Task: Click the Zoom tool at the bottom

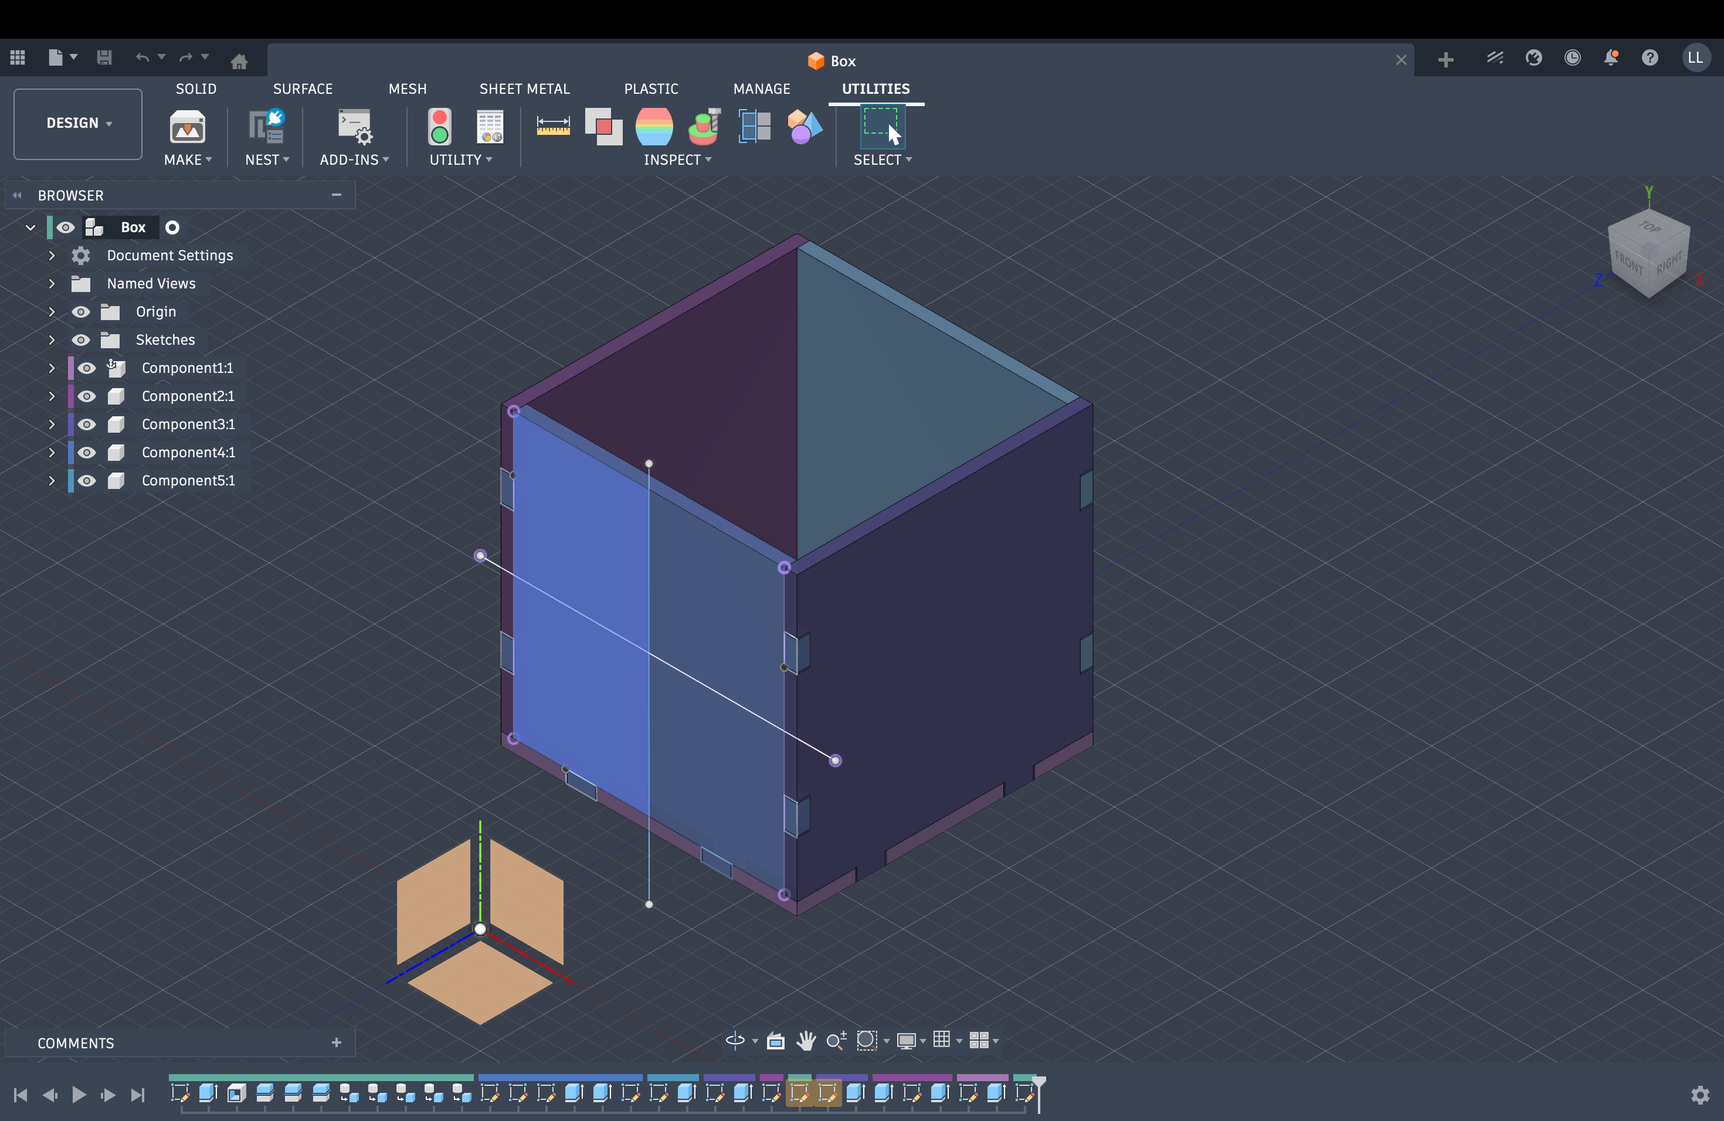Action: [x=837, y=1041]
